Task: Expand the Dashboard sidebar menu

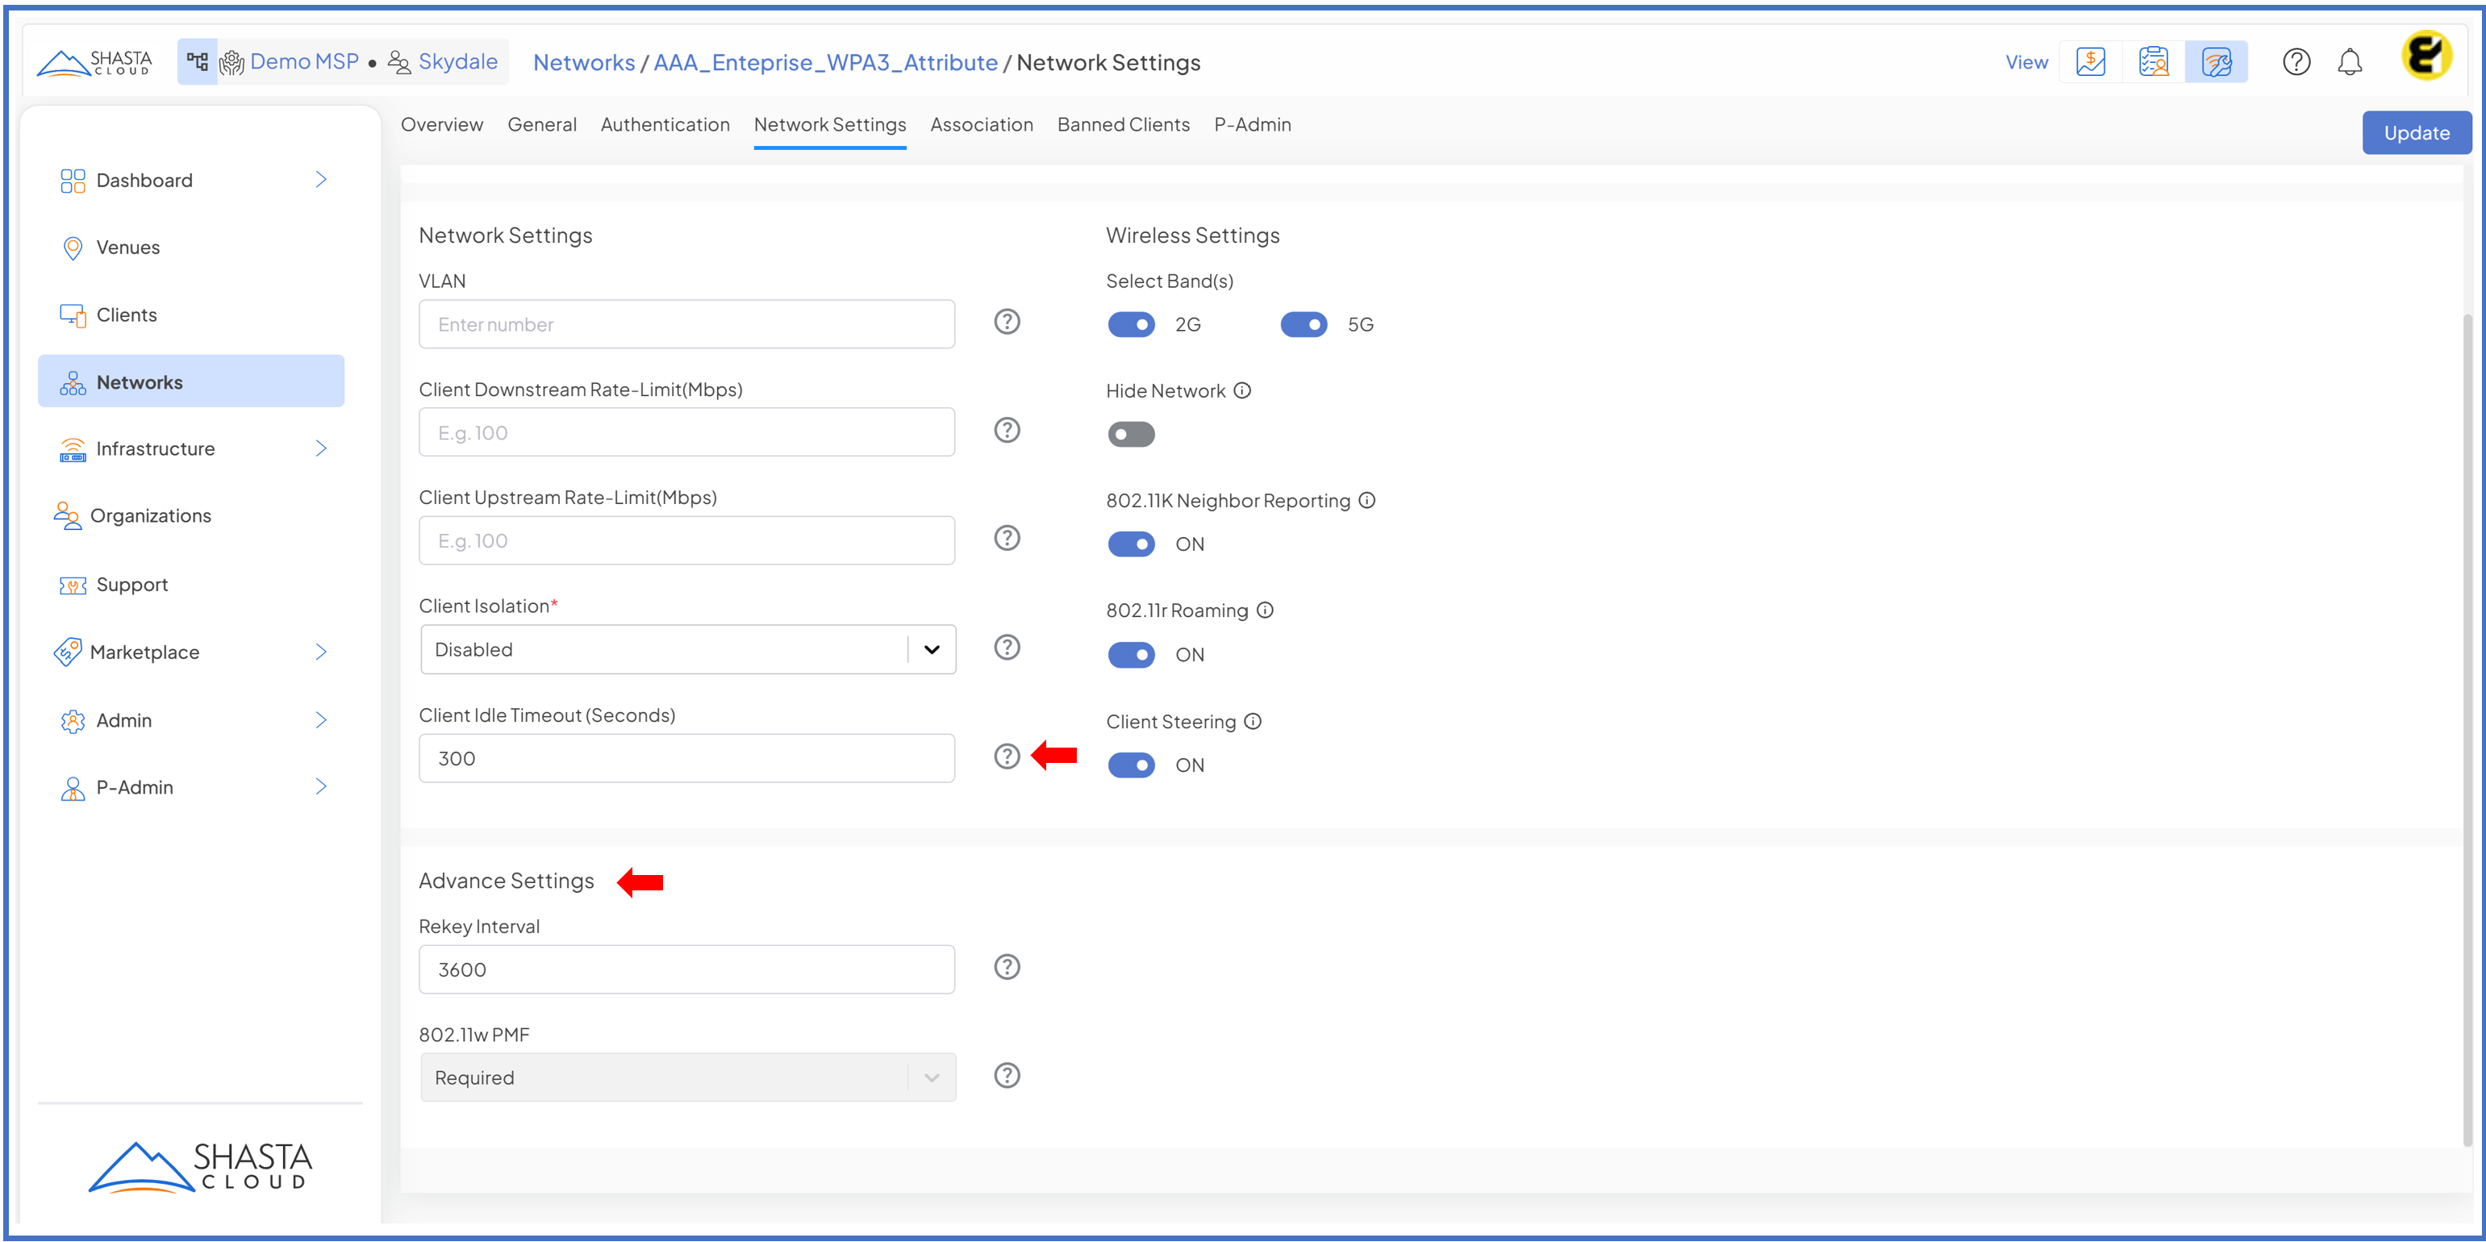Action: coord(320,181)
